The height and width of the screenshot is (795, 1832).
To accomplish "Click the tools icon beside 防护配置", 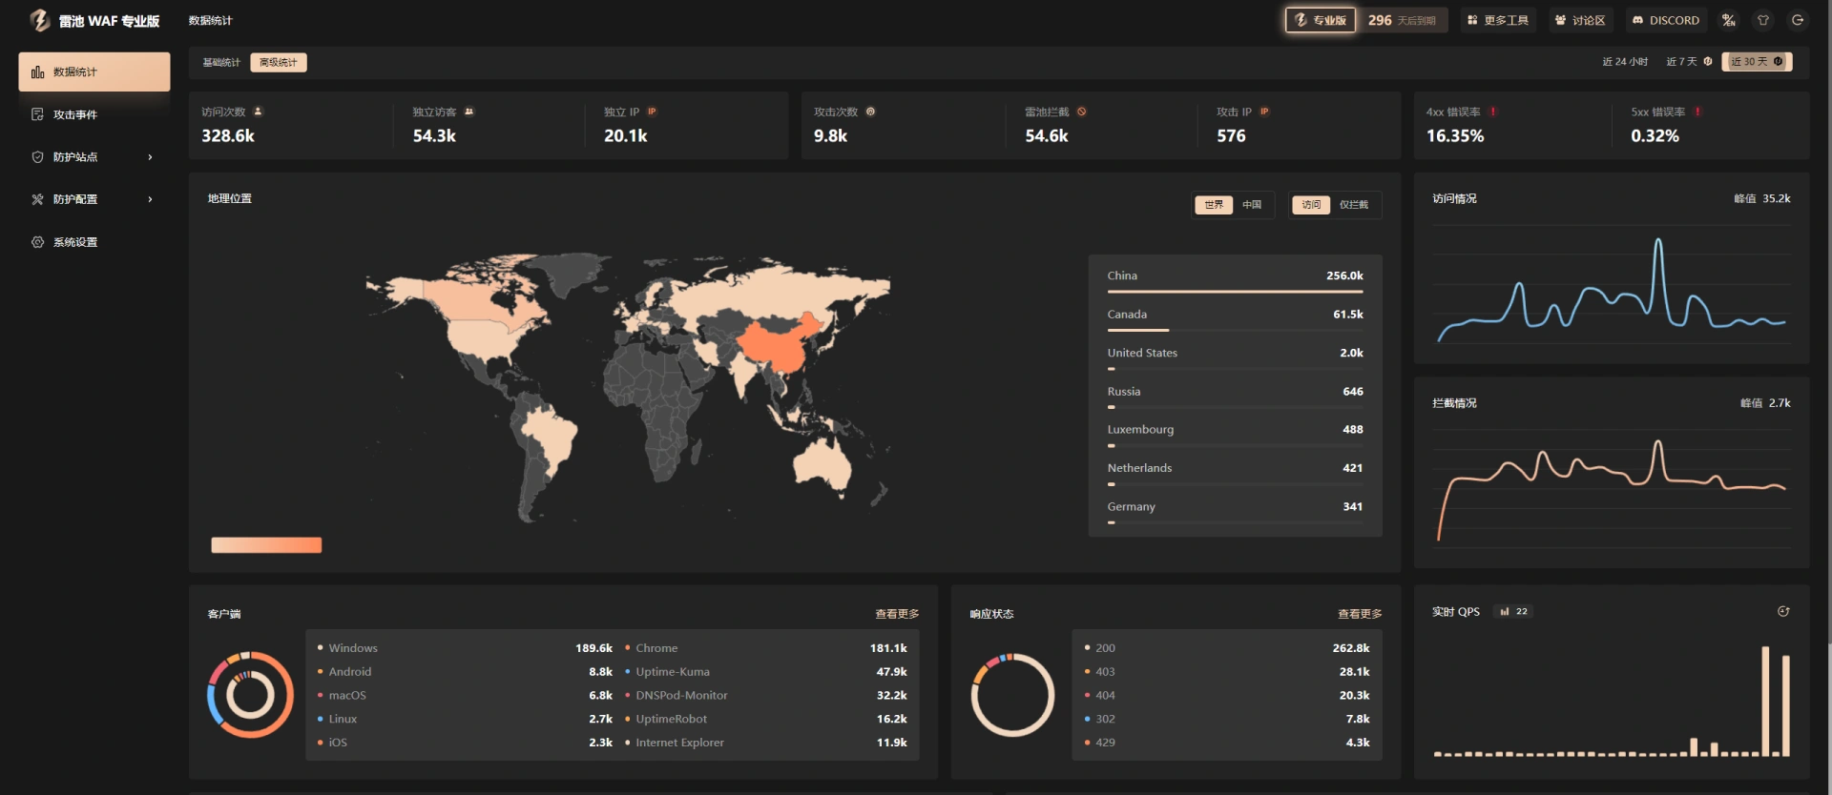I will [37, 199].
